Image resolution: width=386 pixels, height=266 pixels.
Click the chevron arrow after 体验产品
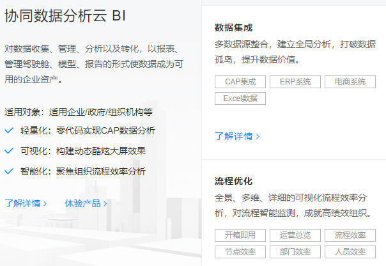click(105, 203)
